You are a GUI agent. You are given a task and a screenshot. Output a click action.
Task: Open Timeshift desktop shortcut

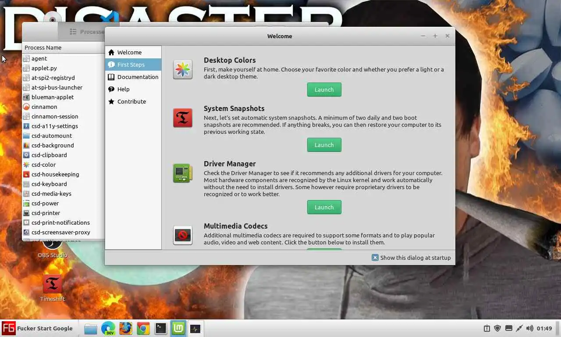pos(52,288)
